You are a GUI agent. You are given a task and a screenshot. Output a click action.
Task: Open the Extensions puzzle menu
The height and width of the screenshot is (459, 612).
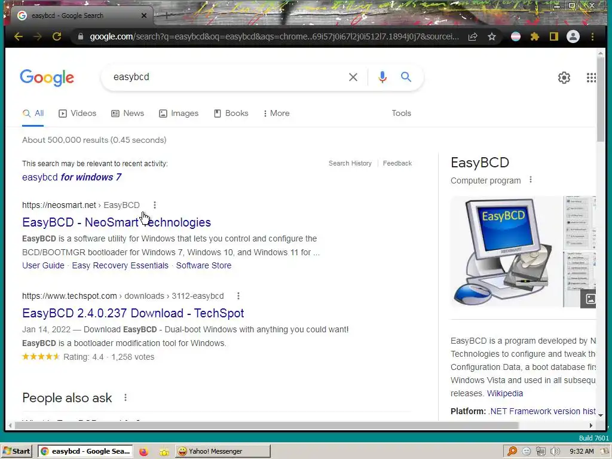click(x=535, y=36)
